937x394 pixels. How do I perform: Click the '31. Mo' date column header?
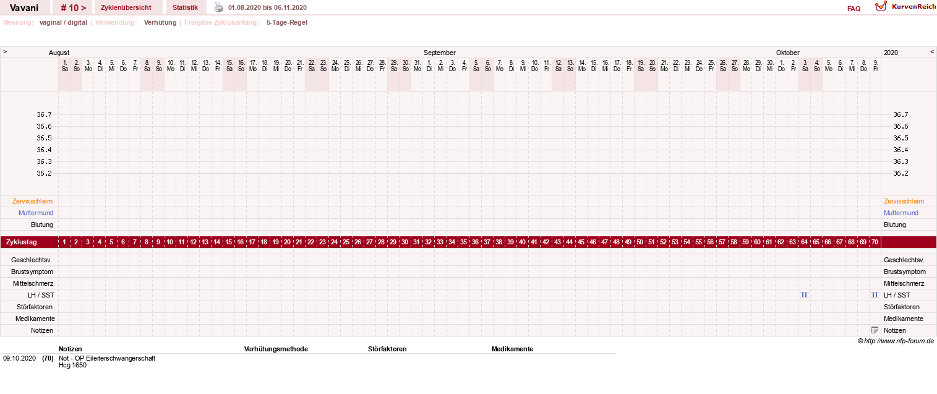[x=417, y=66]
